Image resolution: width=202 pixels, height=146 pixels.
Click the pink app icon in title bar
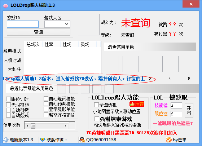tap(5, 6)
